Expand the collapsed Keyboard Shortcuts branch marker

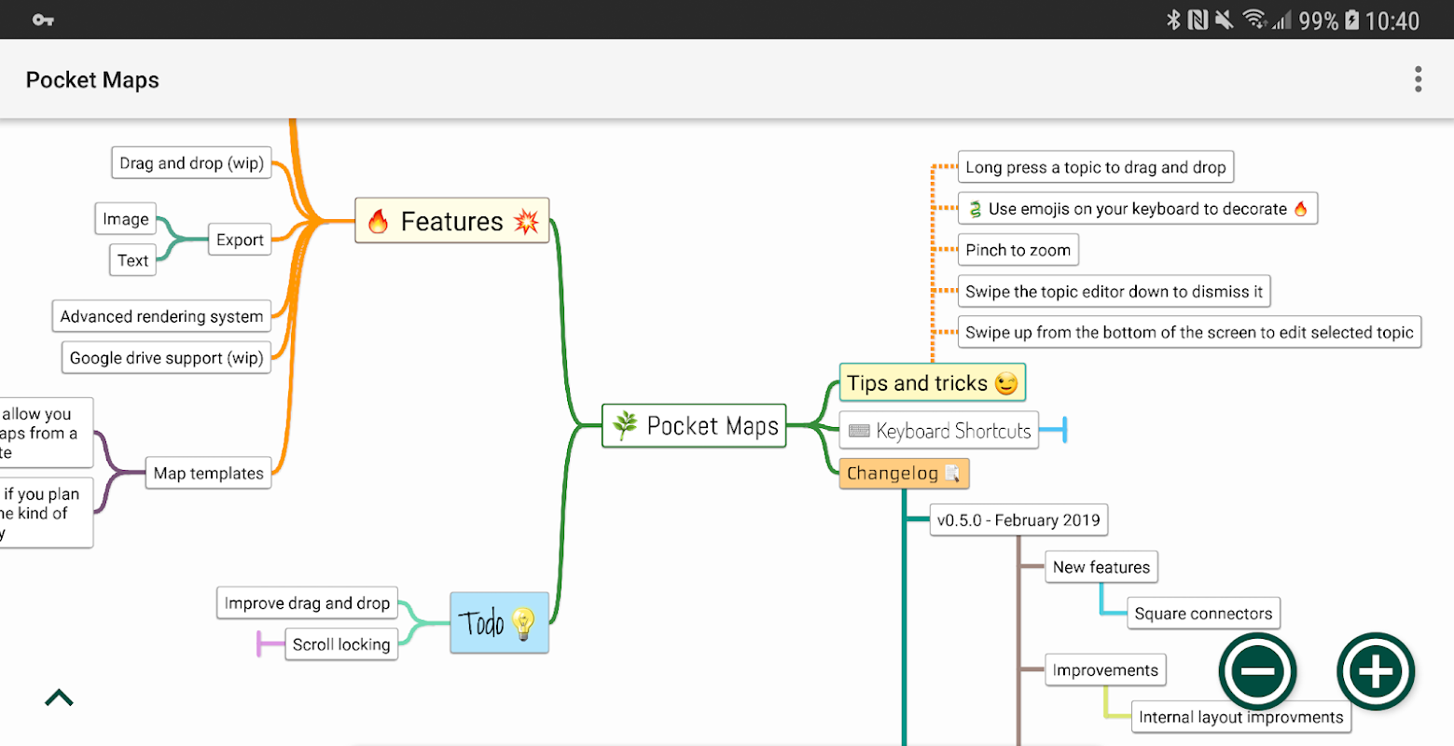coord(1063,430)
